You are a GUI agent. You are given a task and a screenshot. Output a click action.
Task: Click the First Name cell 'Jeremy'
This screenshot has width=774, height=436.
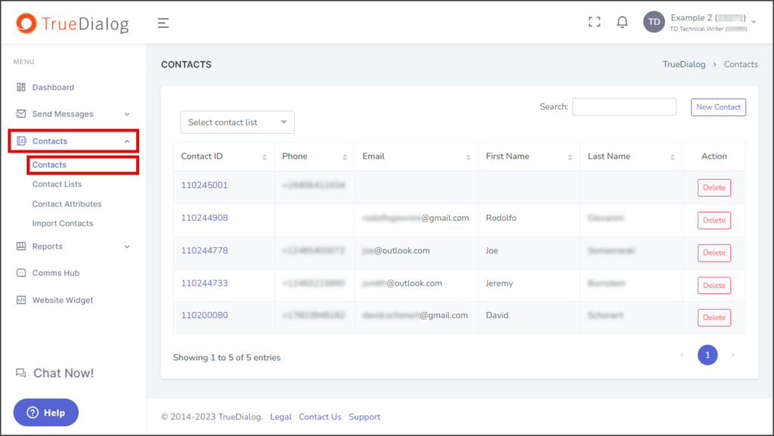pyautogui.click(x=499, y=283)
